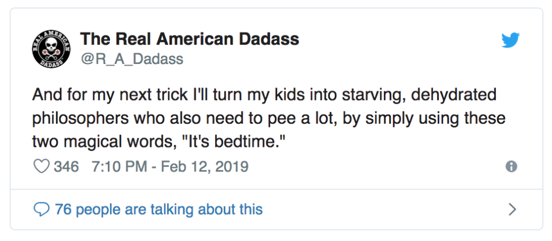Click the blue speech bubble reply icon
Viewport: 552px width, 241px height.
(42, 210)
